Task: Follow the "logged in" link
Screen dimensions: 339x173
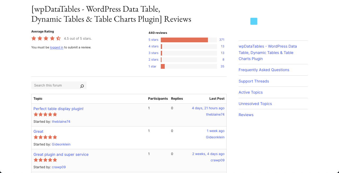Action: 56,47
